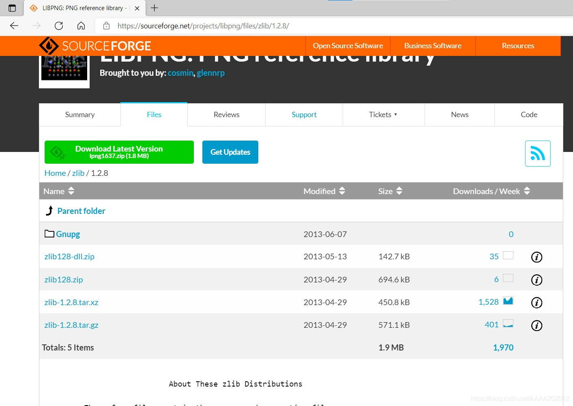Switch to the News tab

tap(460, 115)
